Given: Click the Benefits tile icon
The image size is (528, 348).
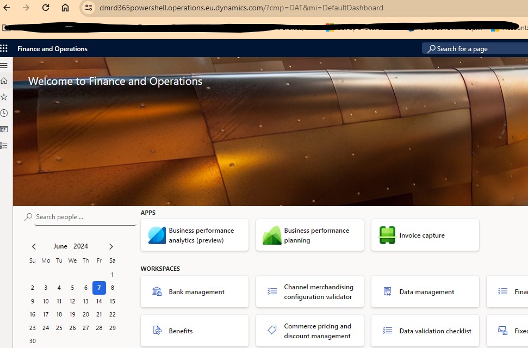Looking at the screenshot, I should pyautogui.click(x=157, y=331).
